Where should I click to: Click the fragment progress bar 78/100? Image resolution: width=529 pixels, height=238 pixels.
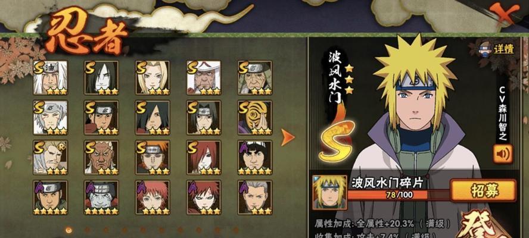[399, 195]
